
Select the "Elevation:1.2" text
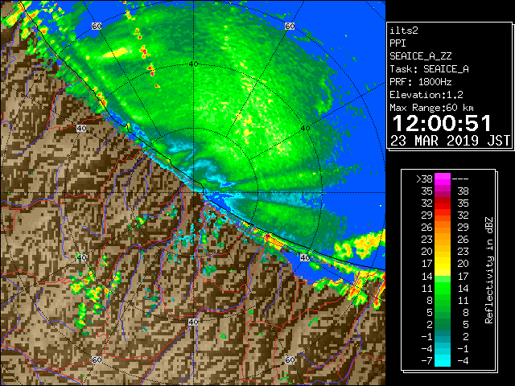click(x=426, y=95)
